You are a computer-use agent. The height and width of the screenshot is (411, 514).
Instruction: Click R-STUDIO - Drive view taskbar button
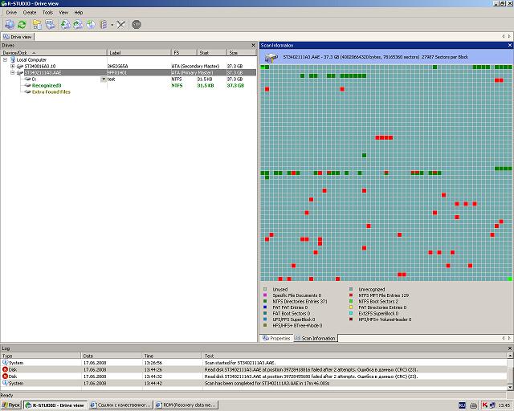(55, 405)
